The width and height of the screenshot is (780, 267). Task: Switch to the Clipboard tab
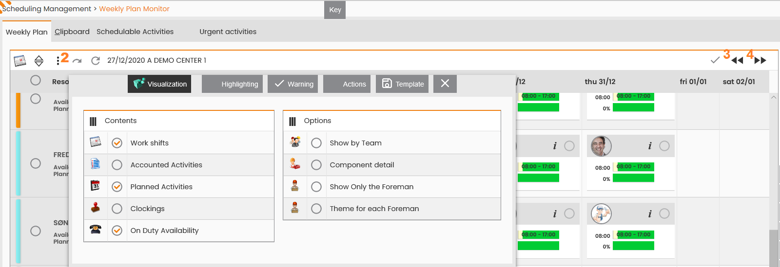pos(72,32)
